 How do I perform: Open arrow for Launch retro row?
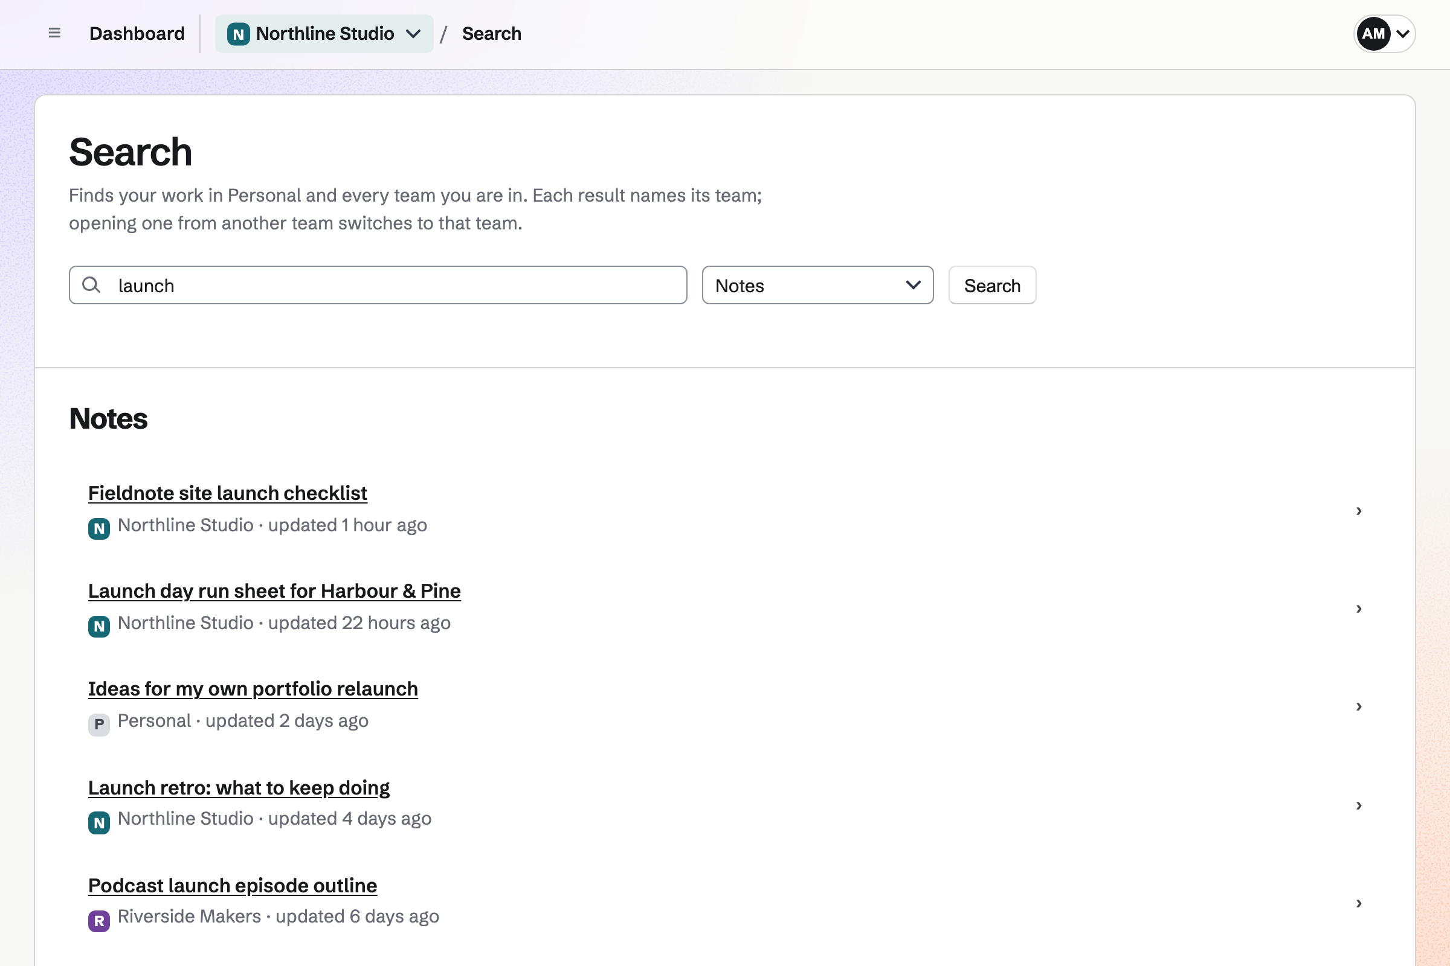point(1359,805)
